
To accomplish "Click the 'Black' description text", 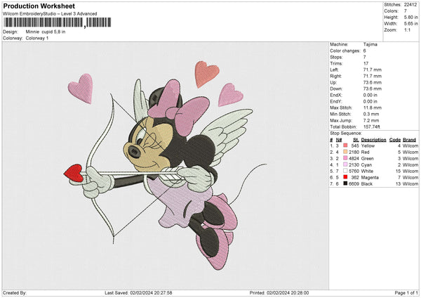I will 366,184.
